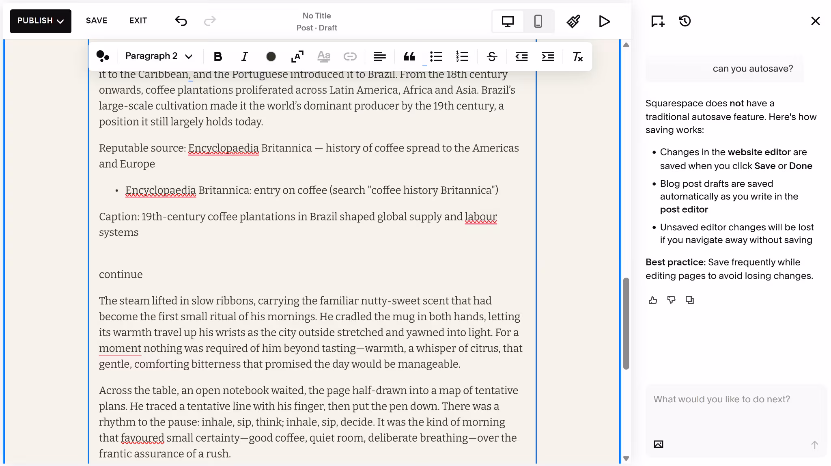831x466 pixels.
Task: Switch to mobile preview view
Action: point(538,21)
